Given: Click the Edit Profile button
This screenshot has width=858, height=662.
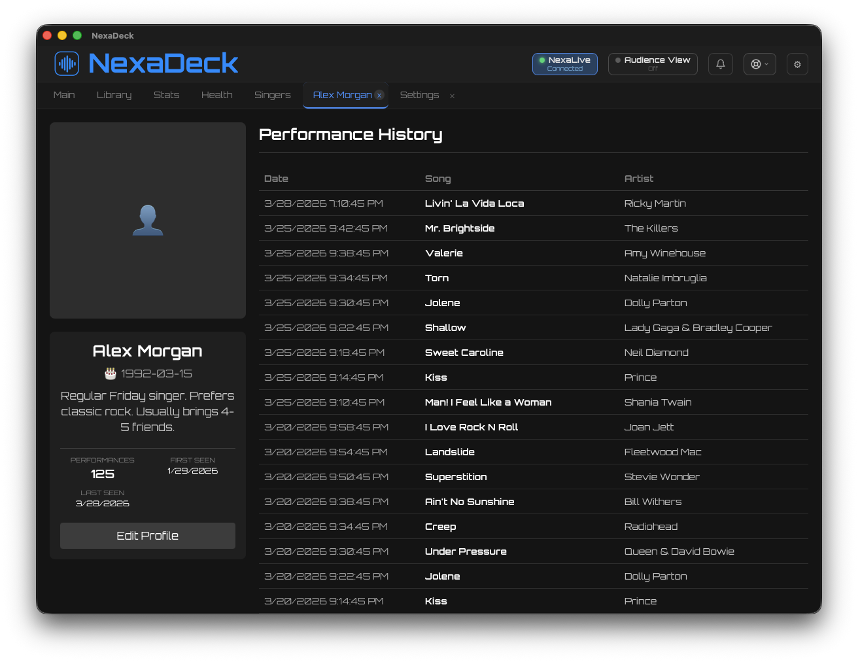Looking at the screenshot, I should [148, 536].
